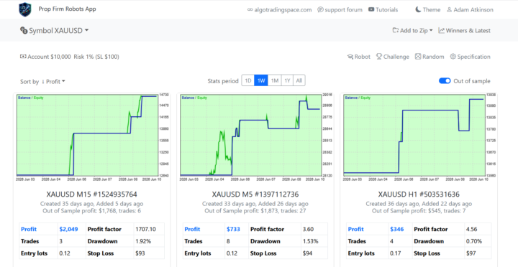Image resolution: width=518 pixels, height=267 pixels.
Task: Open the support forum link
Action: [x=340, y=10]
